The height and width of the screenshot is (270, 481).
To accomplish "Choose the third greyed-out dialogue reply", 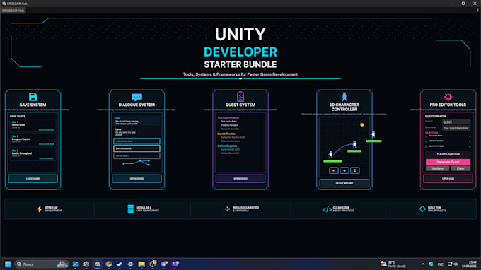I will [137, 155].
